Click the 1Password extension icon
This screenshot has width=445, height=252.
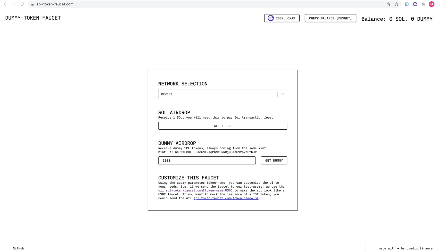[407, 4]
